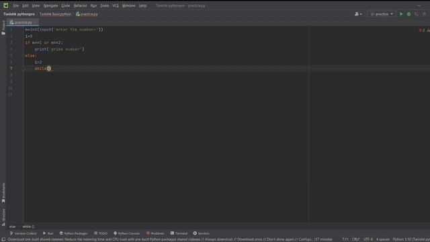Screen dimensions: 430x242
Task: Toggle tool window bars icon in status bar
Action: [3, 239]
